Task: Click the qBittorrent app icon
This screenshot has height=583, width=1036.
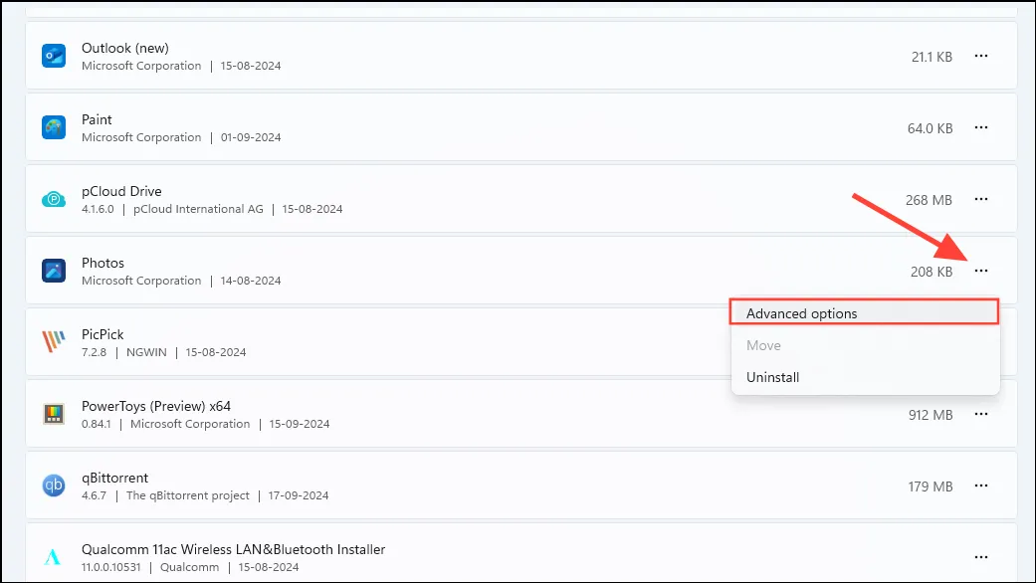Action: click(54, 486)
